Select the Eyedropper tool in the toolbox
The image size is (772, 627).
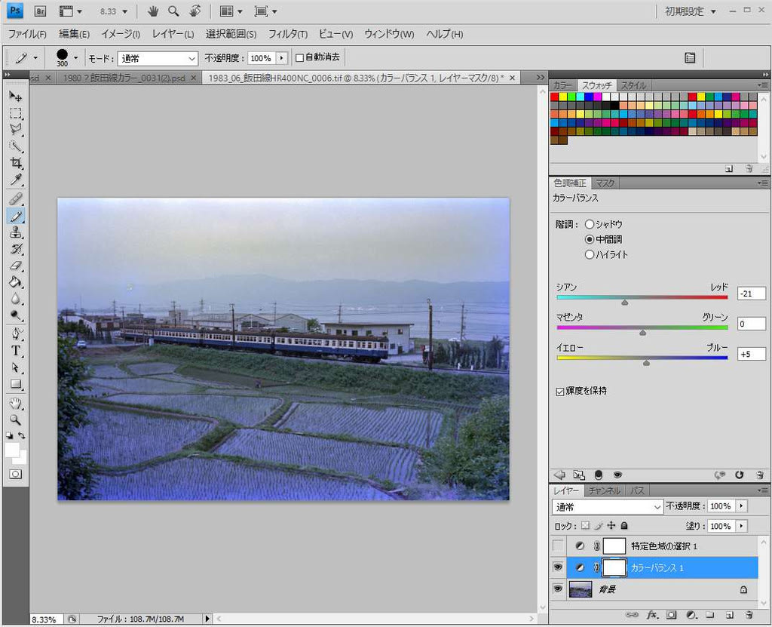point(15,180)
